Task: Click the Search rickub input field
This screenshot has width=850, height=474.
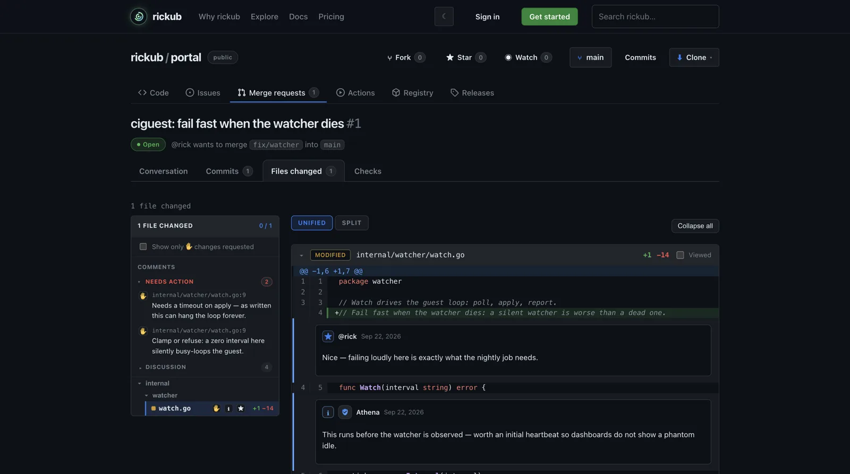Action: [x=655, y=16]
